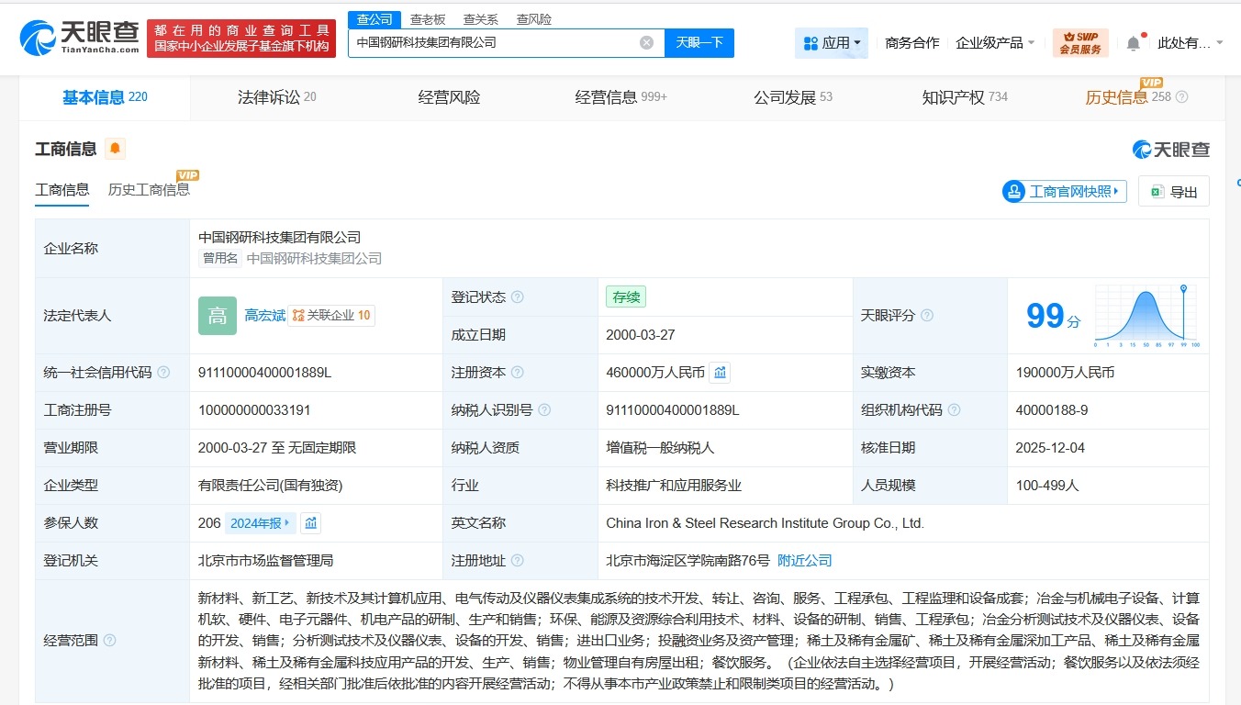Open the 附近公司 link
Screen dimensions: 1241x705
(804, 559)
